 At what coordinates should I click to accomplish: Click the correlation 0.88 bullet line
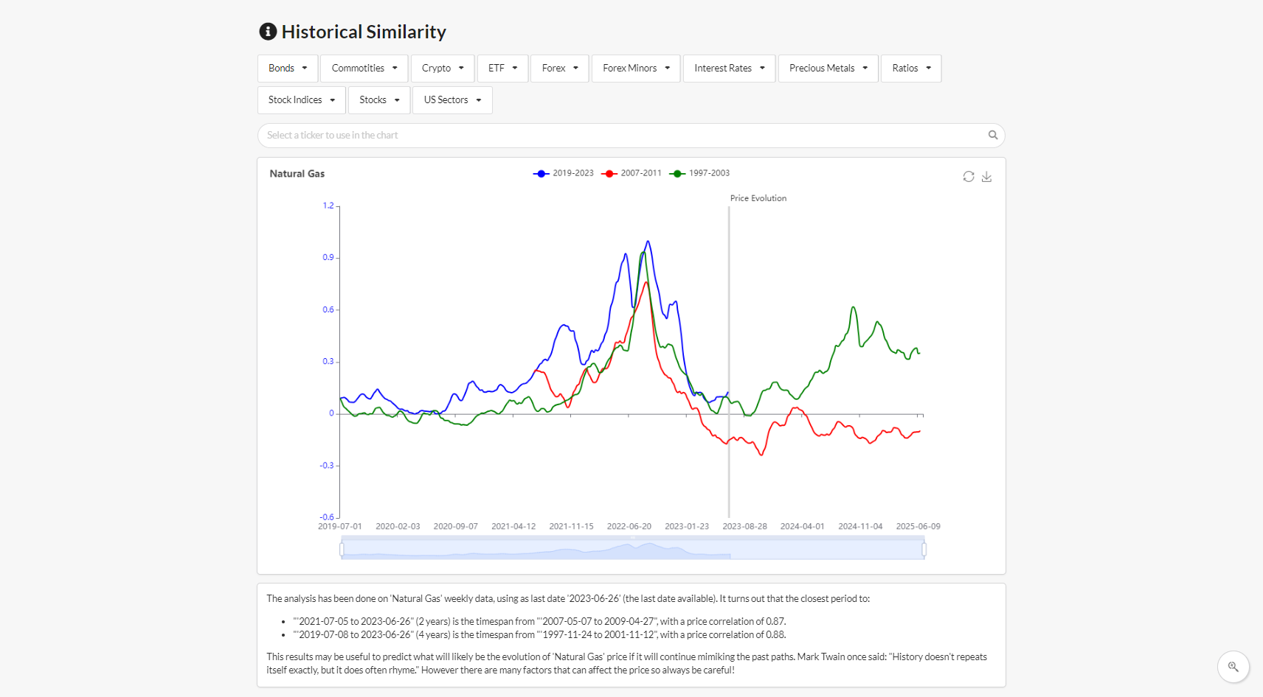click(539, 634)
